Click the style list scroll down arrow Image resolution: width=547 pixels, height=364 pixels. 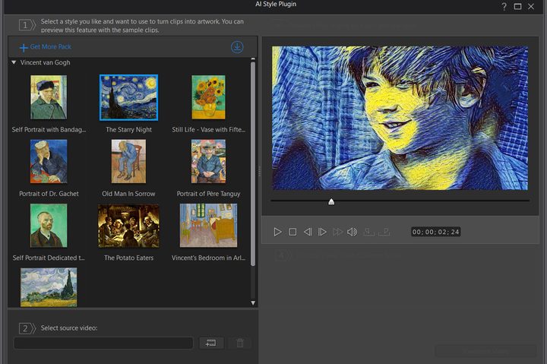tap(253, 303)
